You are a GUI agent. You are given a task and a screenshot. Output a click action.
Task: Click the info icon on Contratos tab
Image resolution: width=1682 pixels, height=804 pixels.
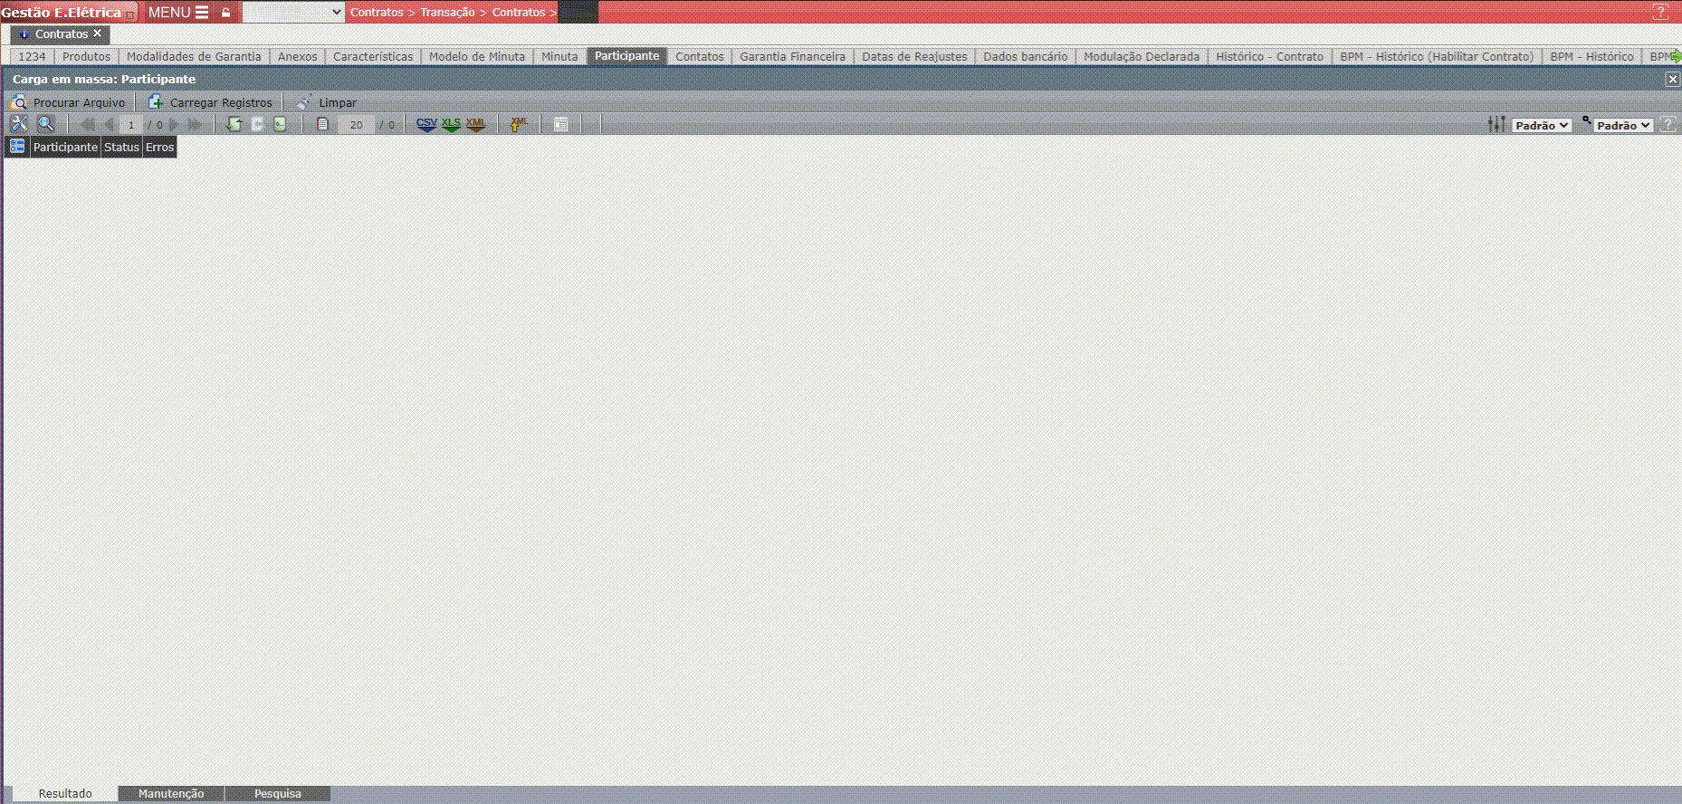pos(24,34)
